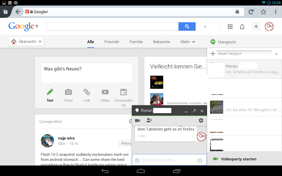Tap Android recent apps button
Screen dimensions: 282x176
pyautogui.click(x=177, y=171)
